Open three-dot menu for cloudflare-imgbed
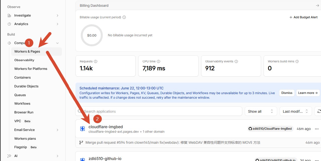 [316, 129]
